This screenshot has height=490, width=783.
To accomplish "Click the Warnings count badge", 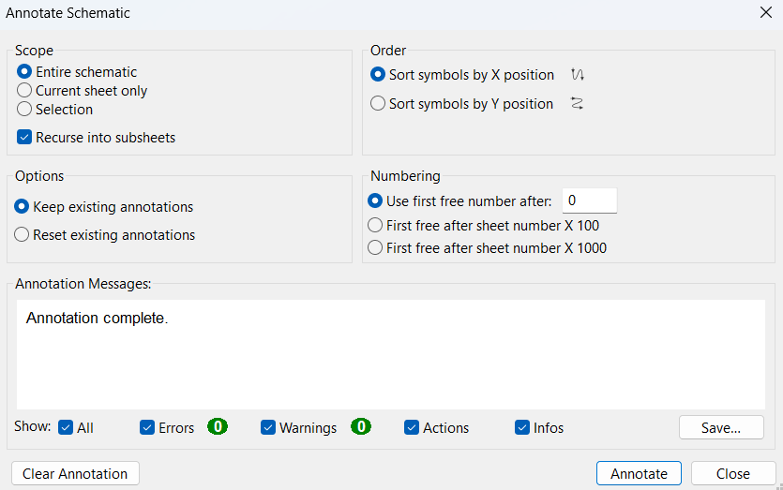I will coord(360,426).
